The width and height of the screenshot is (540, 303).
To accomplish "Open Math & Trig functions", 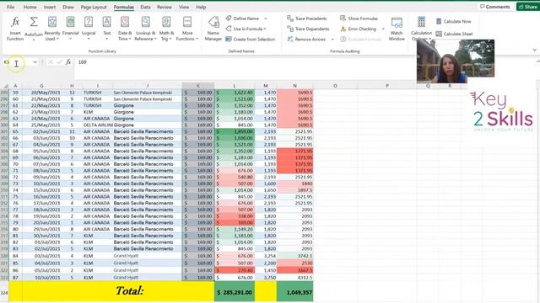I will click(166, 29).
